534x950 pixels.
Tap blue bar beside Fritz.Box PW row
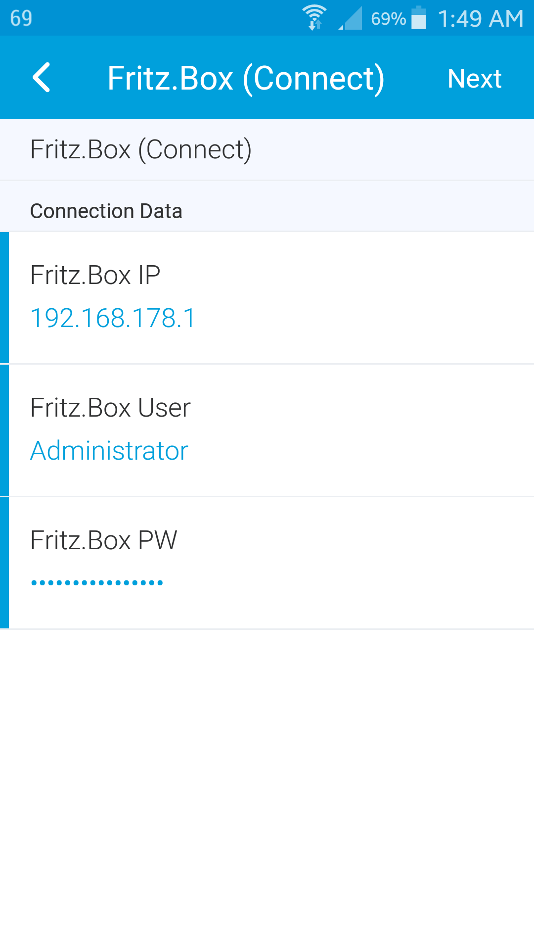coord(4,563)
